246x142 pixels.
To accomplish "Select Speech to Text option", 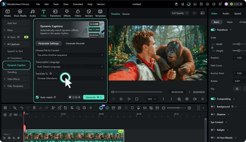I will coord(15,51).
